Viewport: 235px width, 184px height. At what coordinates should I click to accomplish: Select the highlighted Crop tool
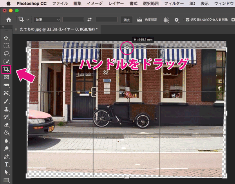(x=6, y=69)
